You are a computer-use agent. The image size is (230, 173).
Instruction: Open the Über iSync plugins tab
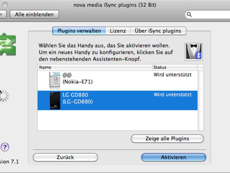[158, 31]
